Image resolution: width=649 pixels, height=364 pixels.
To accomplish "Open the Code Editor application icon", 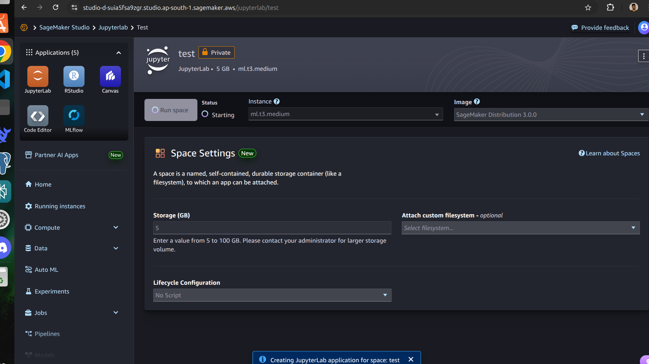I will tap(38, 116).
